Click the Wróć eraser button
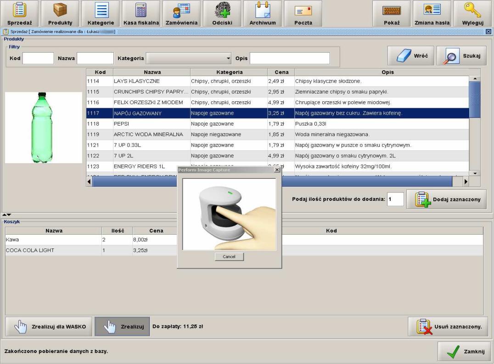The image size is (494, 364). pyautogui.click(x=411, y=56)
